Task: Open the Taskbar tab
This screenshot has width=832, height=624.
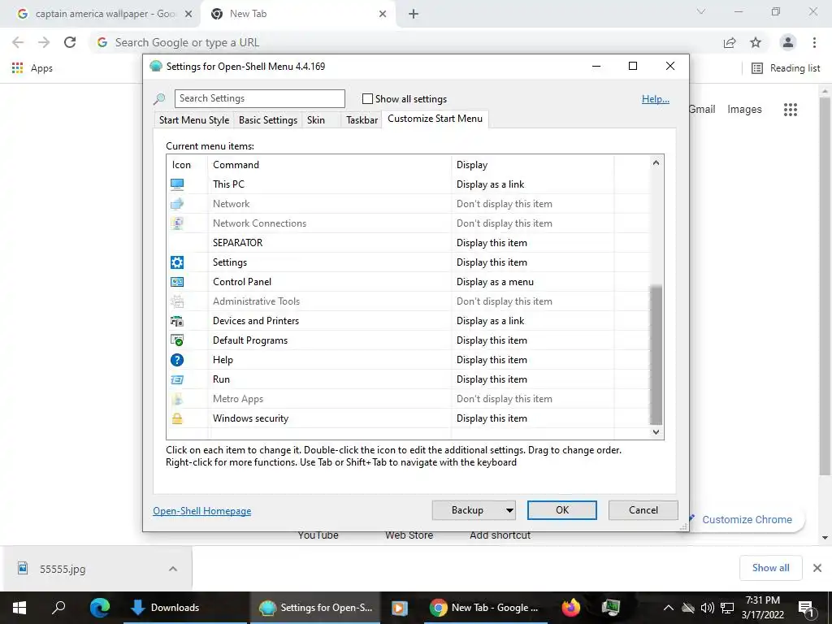Action: (x=362, y=120)
